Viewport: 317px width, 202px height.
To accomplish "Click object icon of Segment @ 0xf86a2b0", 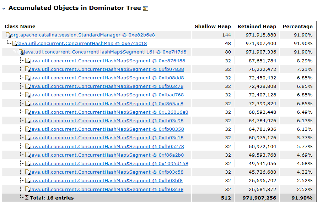I will pos(27,155).
